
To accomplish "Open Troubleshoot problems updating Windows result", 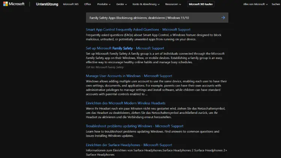I will 135,126.
